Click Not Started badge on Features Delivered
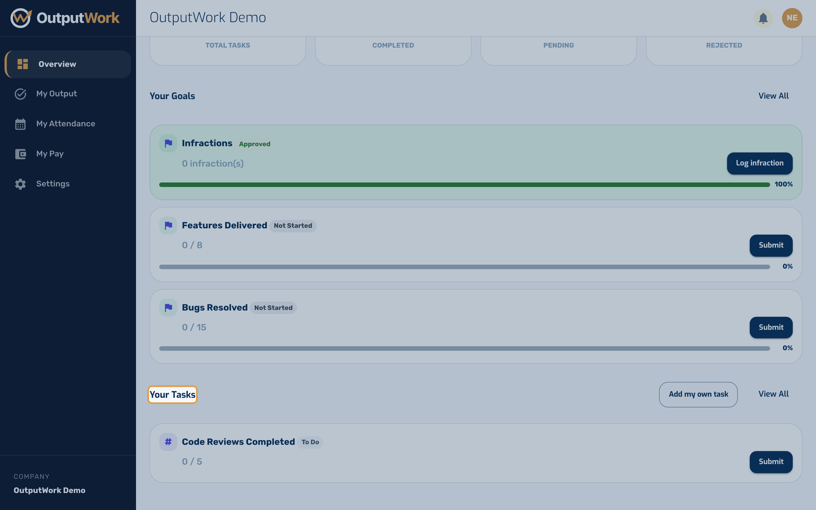This screenshot has width=816, height=510. 293,226
